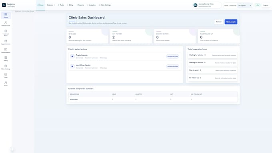Open the Plan Follow-up stat card
The height and width of the screenshot is (153, 272).
219,36
